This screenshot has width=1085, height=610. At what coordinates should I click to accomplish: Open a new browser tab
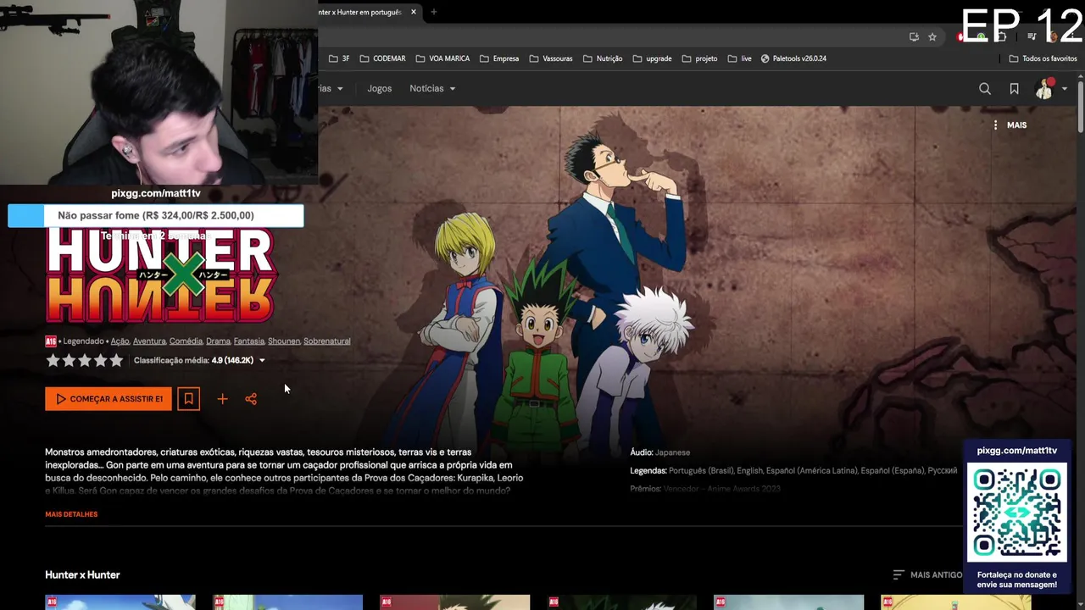click(433, 12)
